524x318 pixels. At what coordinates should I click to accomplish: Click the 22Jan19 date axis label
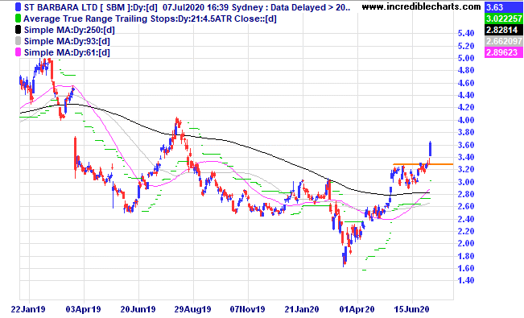point(28,309)
